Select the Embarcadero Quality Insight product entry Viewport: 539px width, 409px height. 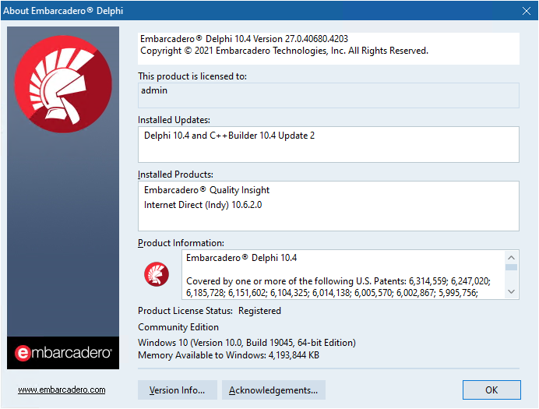tap(206, 190)
